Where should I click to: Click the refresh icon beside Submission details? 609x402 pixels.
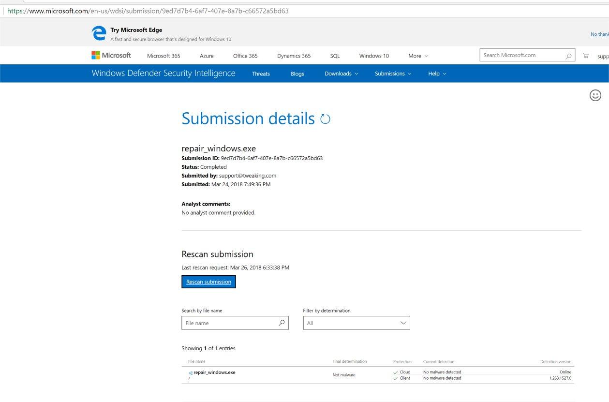tap(325, 119)
